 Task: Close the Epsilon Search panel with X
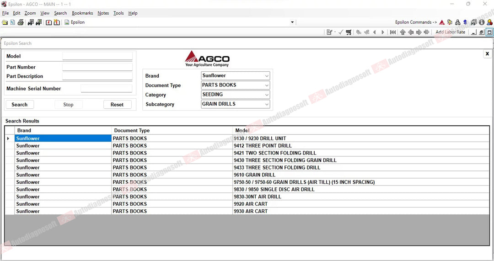(x=487, y=54)
